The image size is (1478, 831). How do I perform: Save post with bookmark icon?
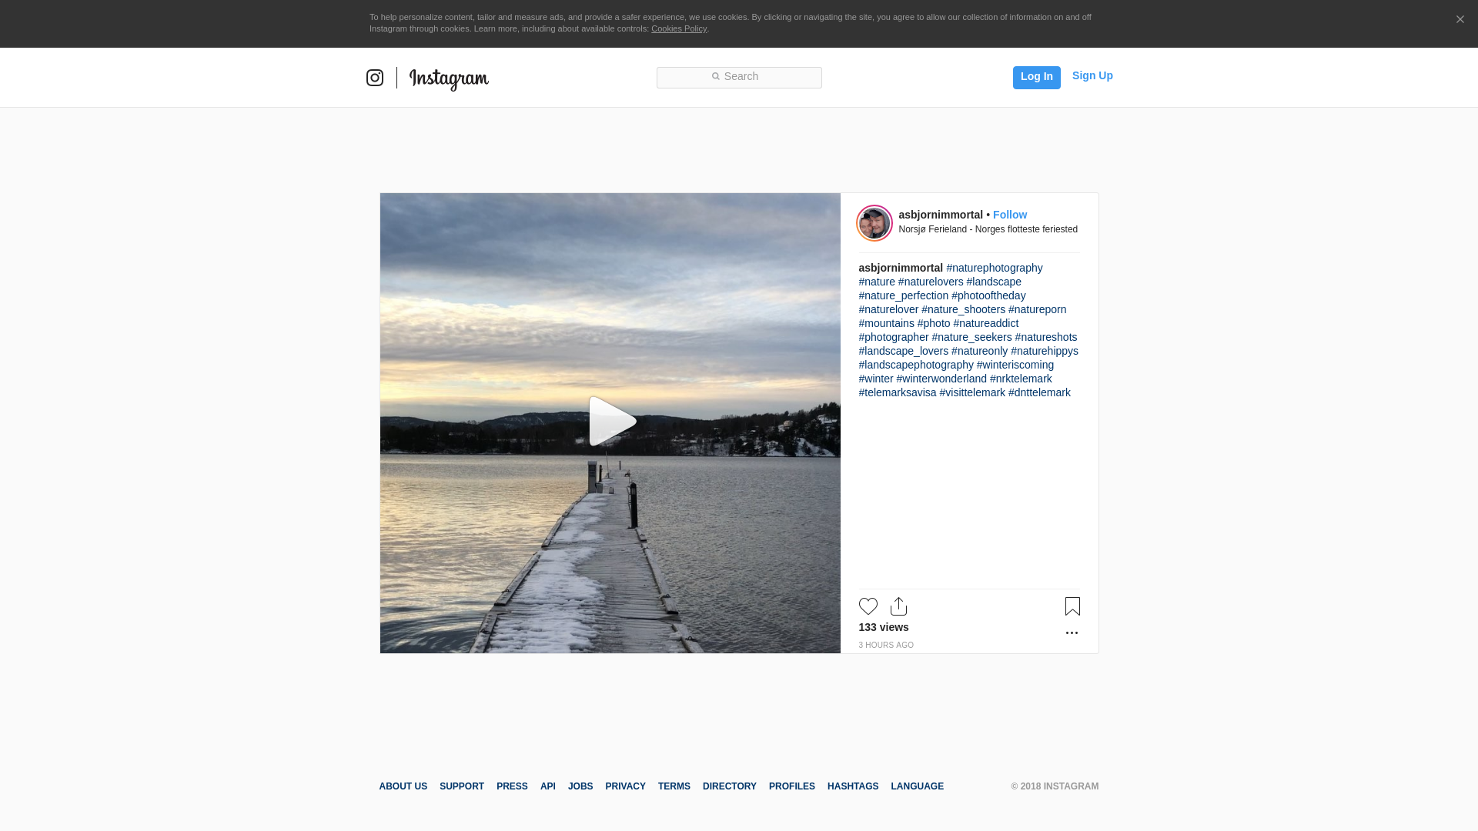pos(1072,606)
